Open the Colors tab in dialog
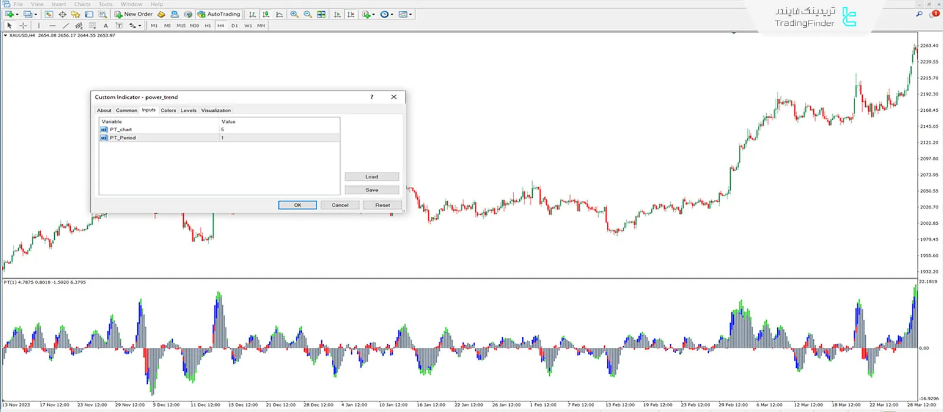 (x=168, y=111)
